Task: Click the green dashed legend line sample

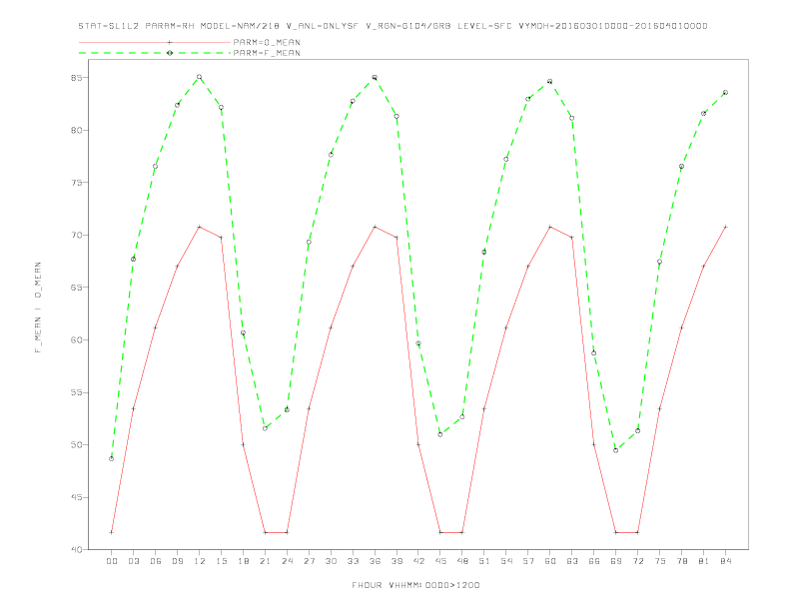Action: pos(155,53)
